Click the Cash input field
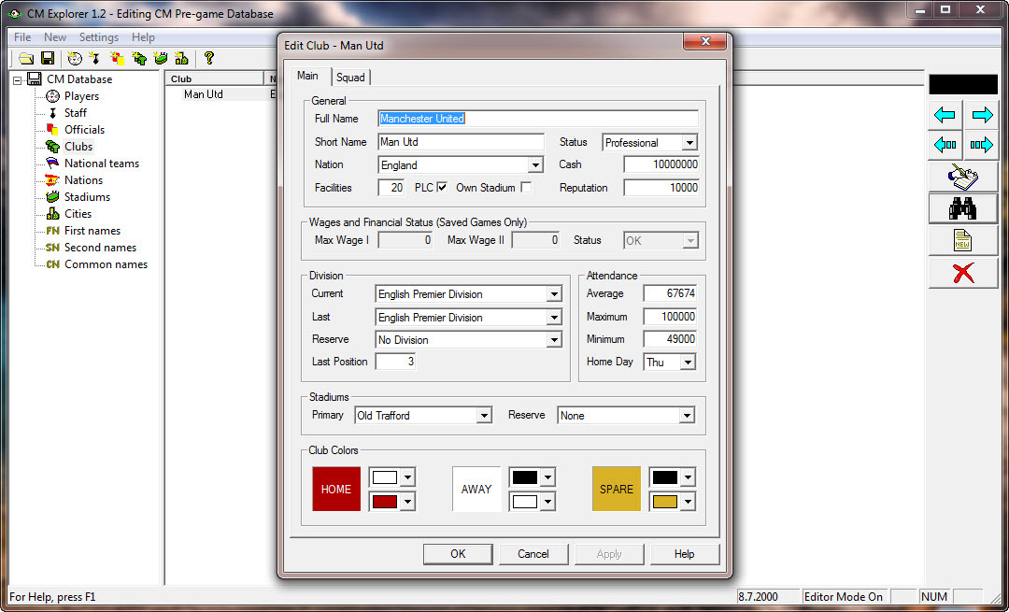The width and height of the screenshot is (1009, 612). pos(661,164)
